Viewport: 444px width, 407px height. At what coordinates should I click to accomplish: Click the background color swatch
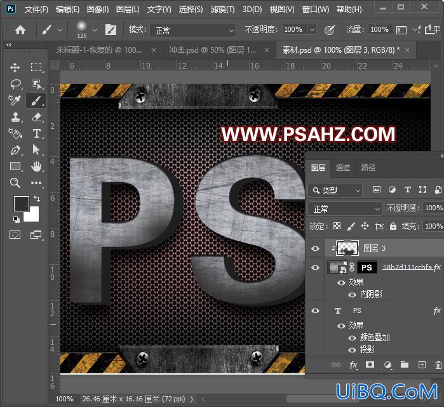click(x=34, y=216)
